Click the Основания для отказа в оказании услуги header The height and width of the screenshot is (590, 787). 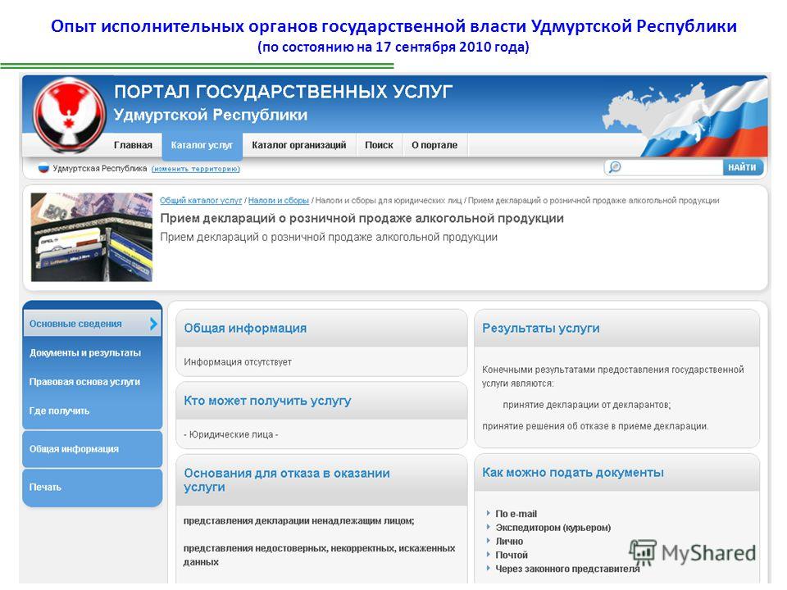(x=321, y=480)
